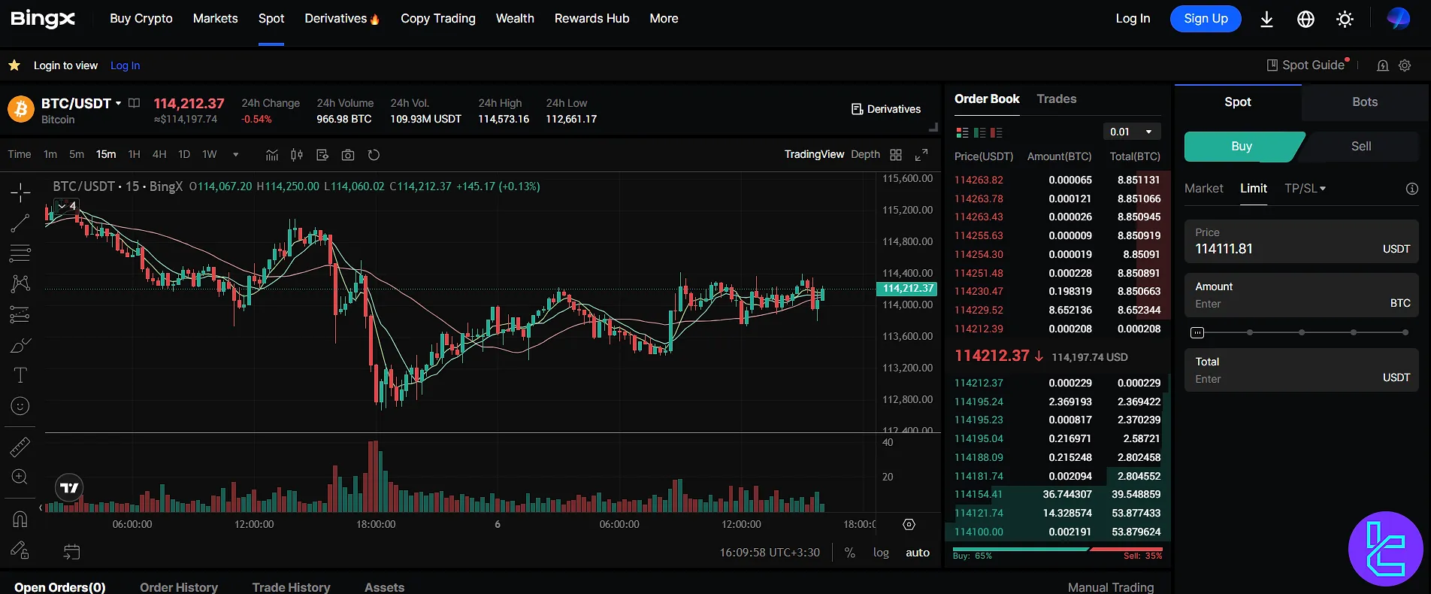Open the indicator templates icon
The height and width of the screenshot is (594, 1431).
tap(322, 155)
